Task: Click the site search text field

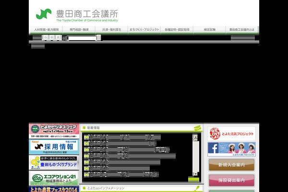Action: coord(82,38)
